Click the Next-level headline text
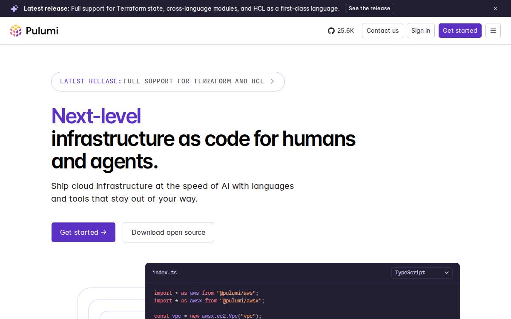511x319 pixels. [x=96, y=116]
